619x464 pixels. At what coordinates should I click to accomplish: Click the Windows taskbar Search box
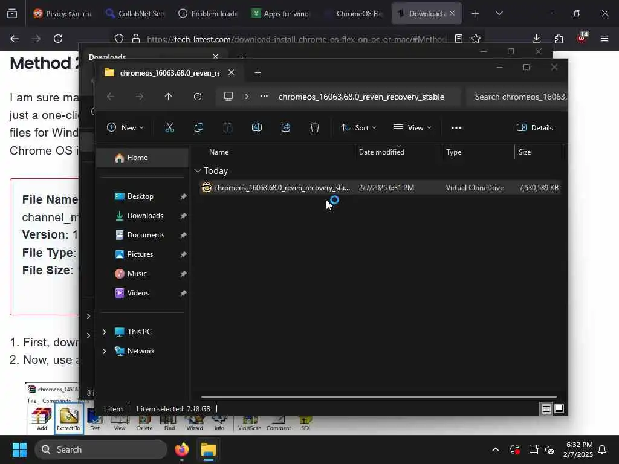point(101,449)
